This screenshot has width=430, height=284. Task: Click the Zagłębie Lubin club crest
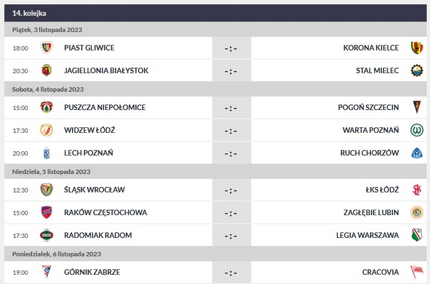point(416,213)
